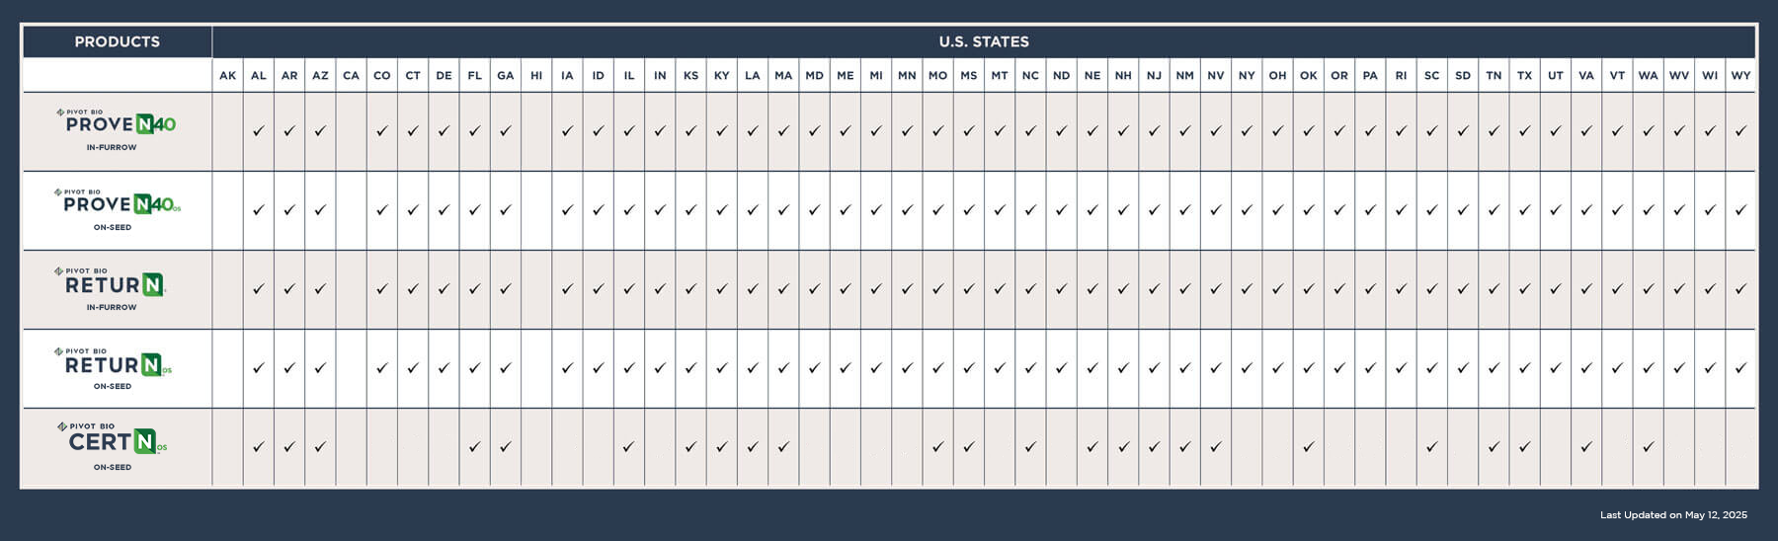Click the NE state column header
1778x541 pixels.
click(1091, 75)
